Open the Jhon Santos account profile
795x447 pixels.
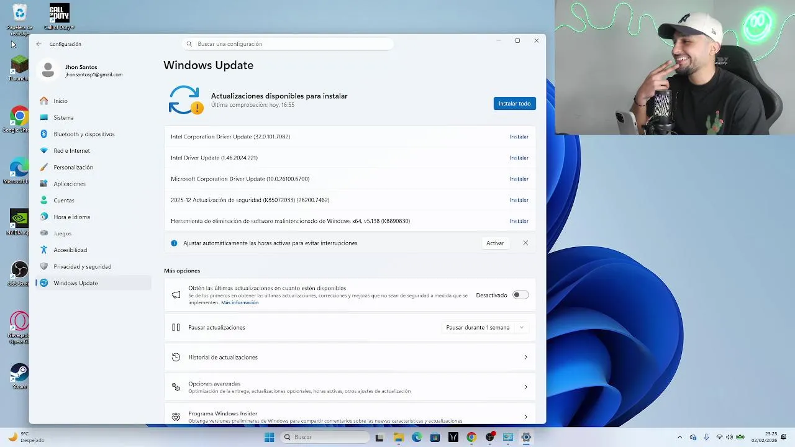[x=81, y=70]
